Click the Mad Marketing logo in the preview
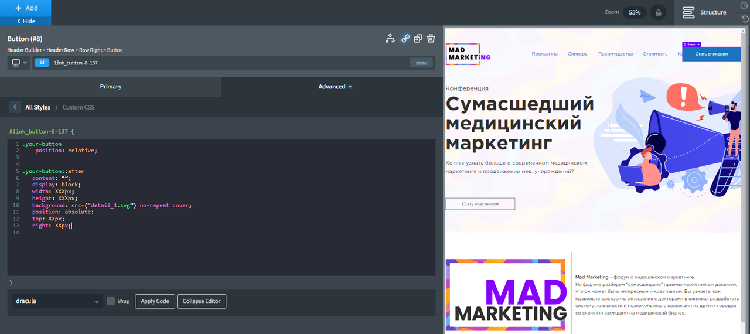750x334 pixels. [468, 54]
